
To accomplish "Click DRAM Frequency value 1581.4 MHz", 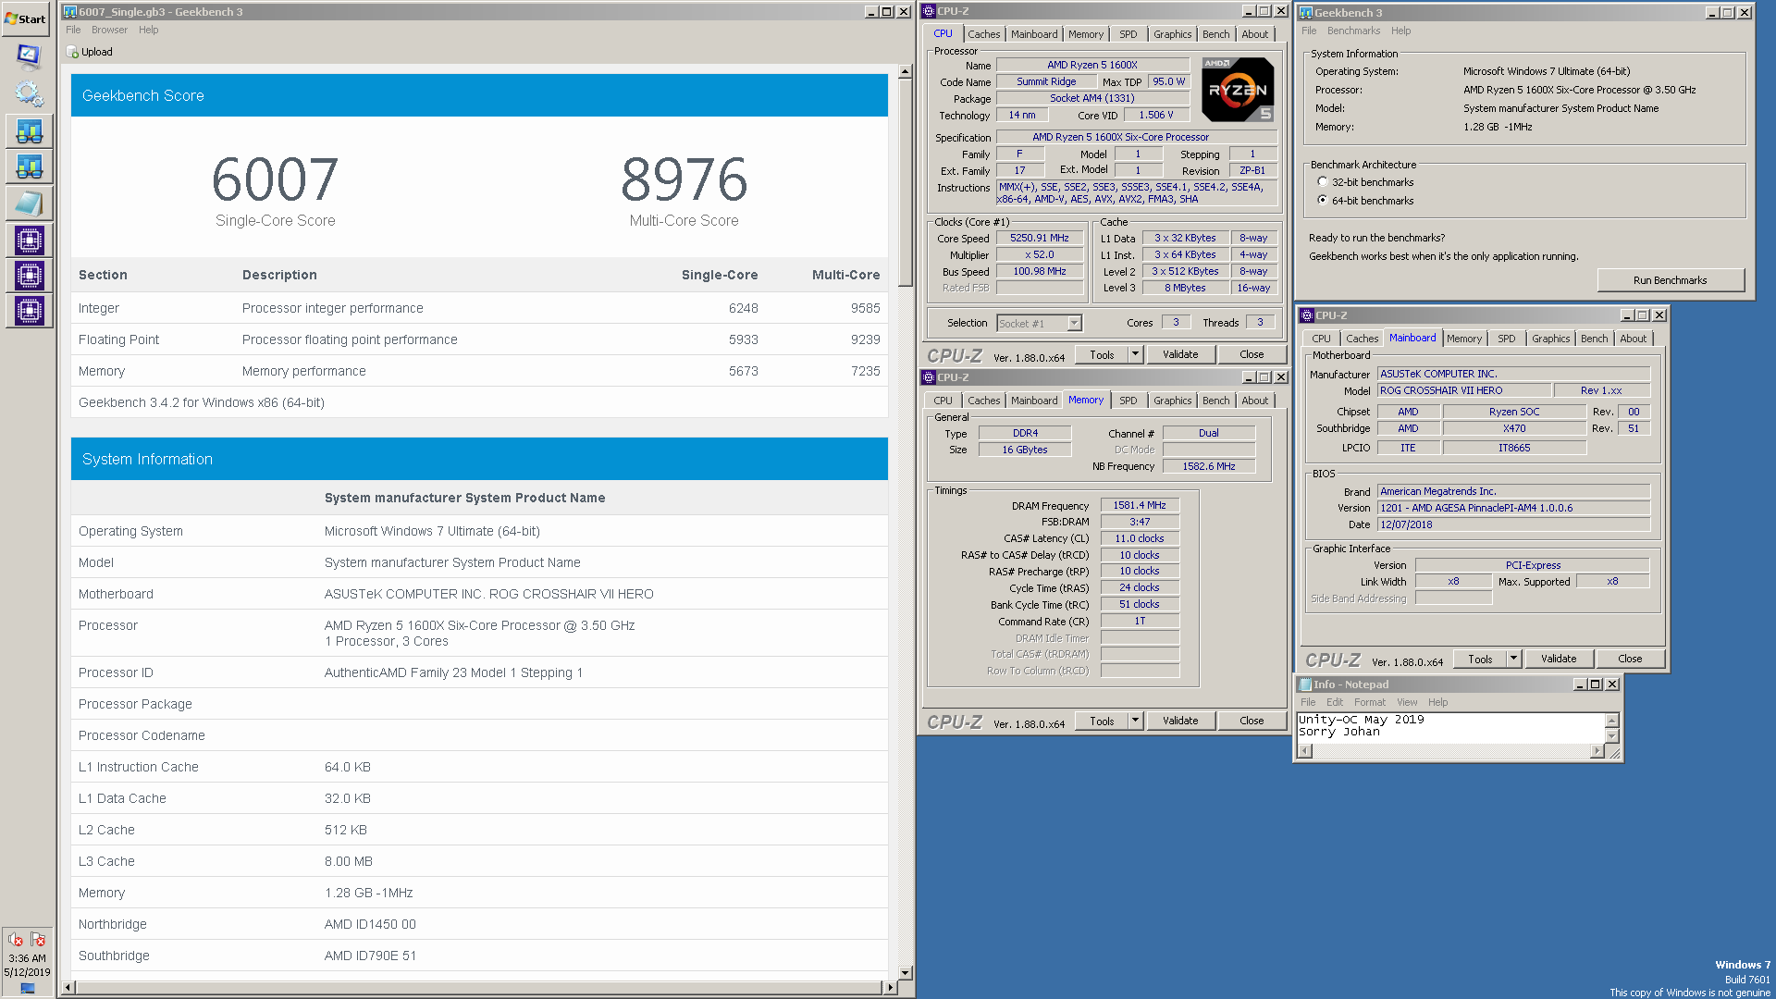I will click(1140, 506).
